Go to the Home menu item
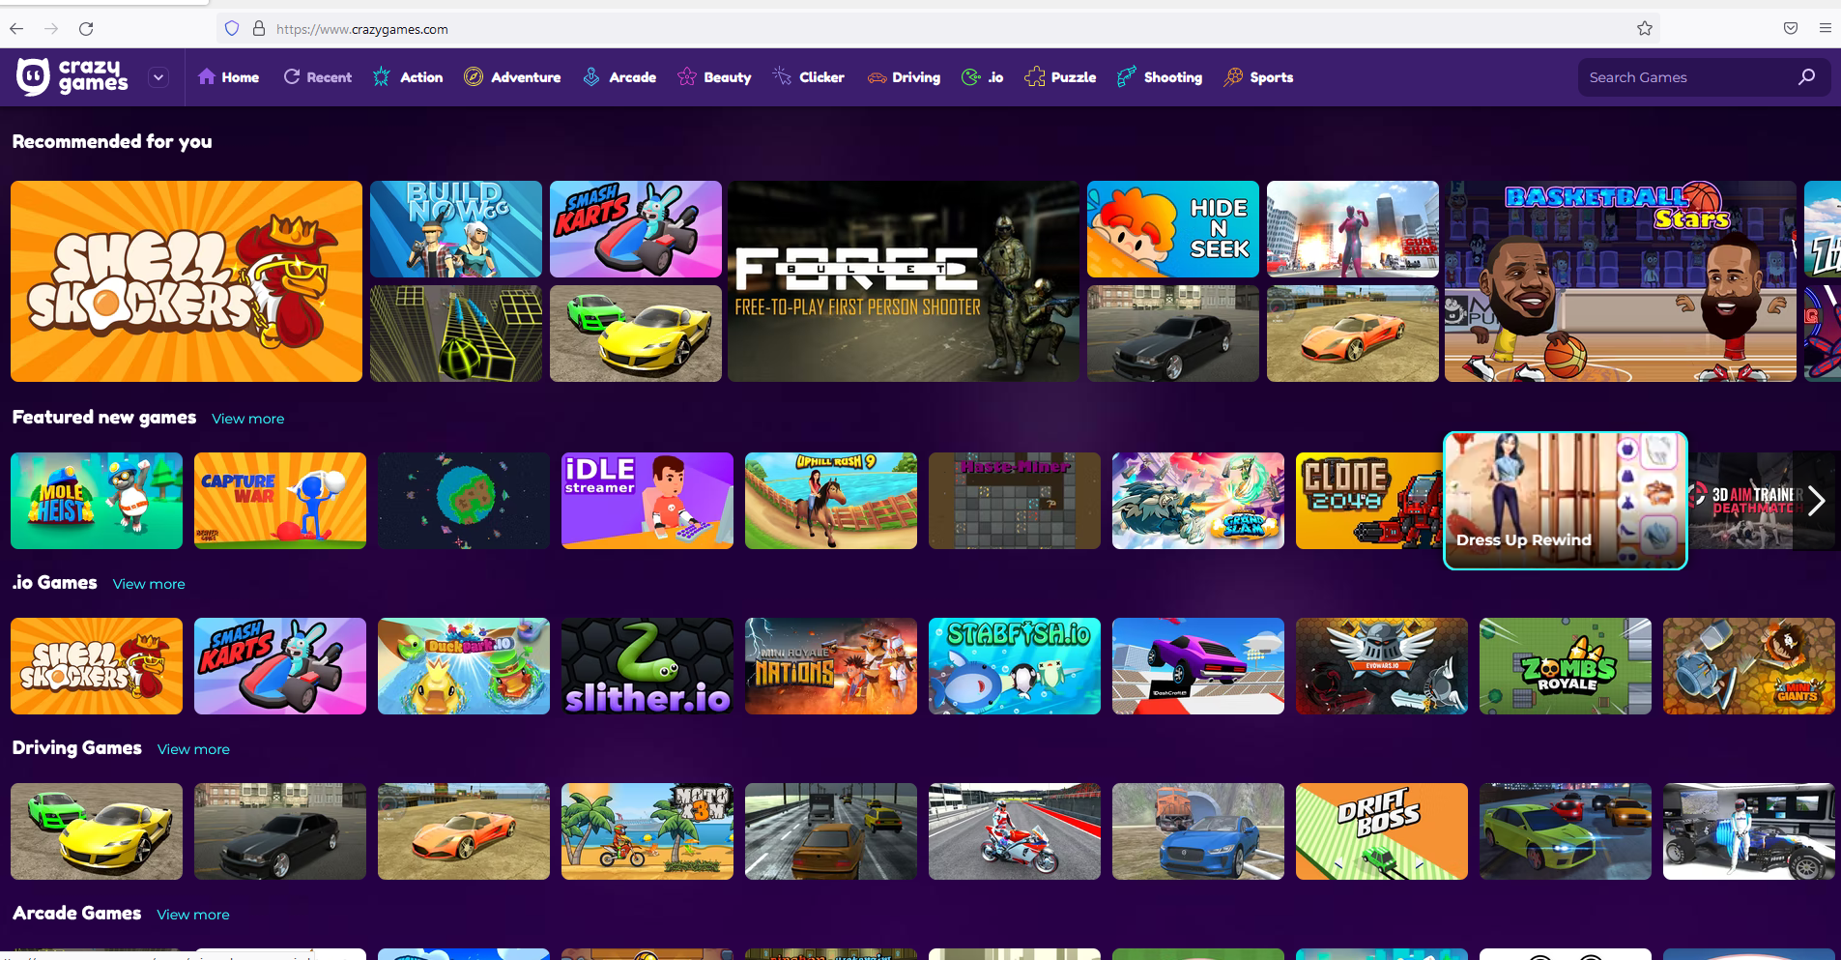This screenshot has height=960, width=1841. pyautogui.click(x=228, y=77)
